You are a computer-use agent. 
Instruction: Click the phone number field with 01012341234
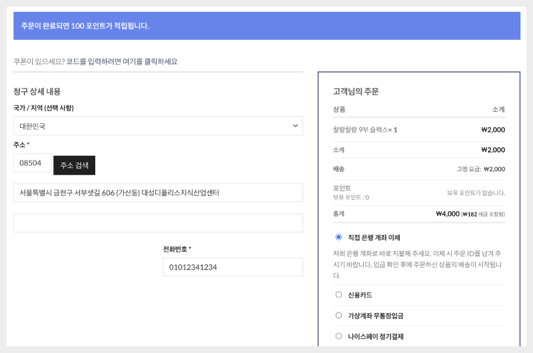pos(233,267)
